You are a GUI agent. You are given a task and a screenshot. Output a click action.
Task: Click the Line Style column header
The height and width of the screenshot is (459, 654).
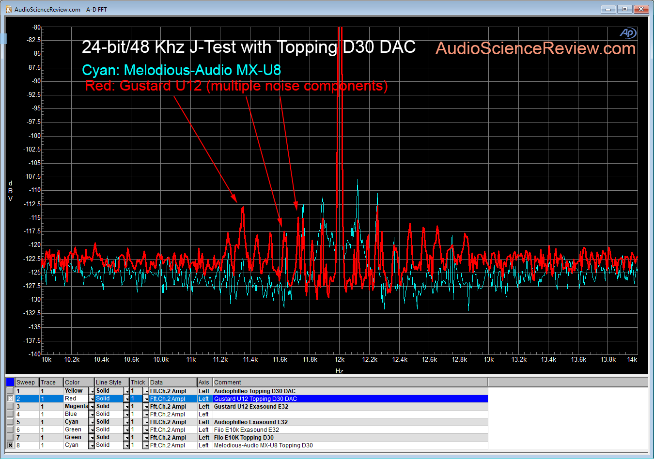coord(112,382)
